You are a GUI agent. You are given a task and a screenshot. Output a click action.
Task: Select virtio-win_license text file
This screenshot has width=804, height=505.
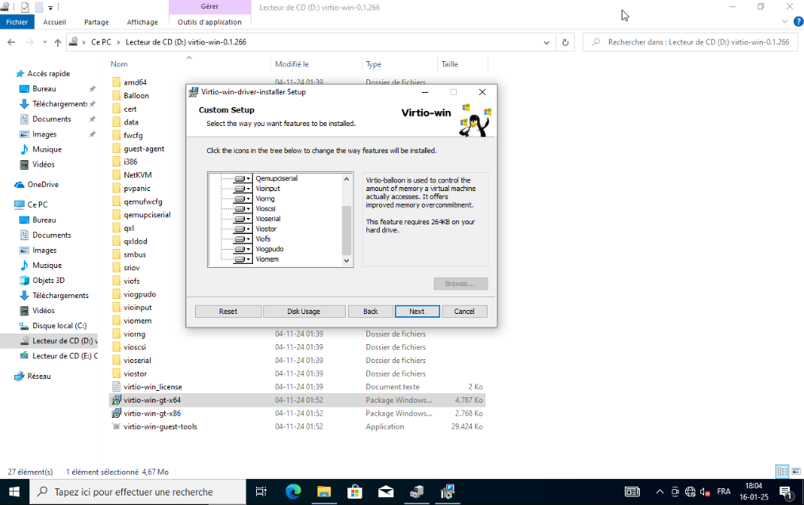point(152,387)
